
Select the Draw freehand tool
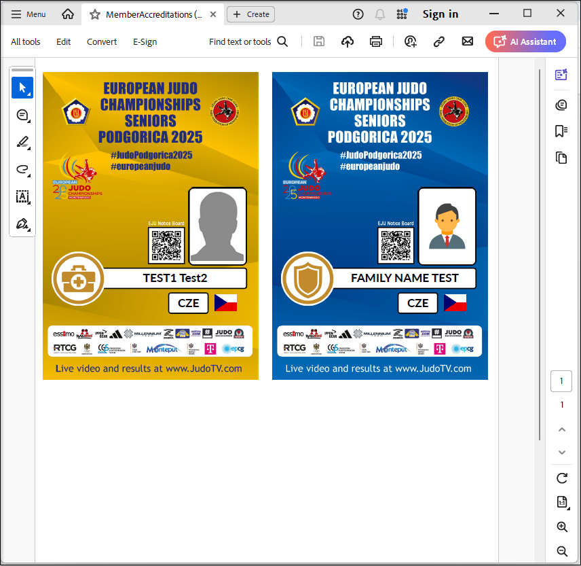22,169
